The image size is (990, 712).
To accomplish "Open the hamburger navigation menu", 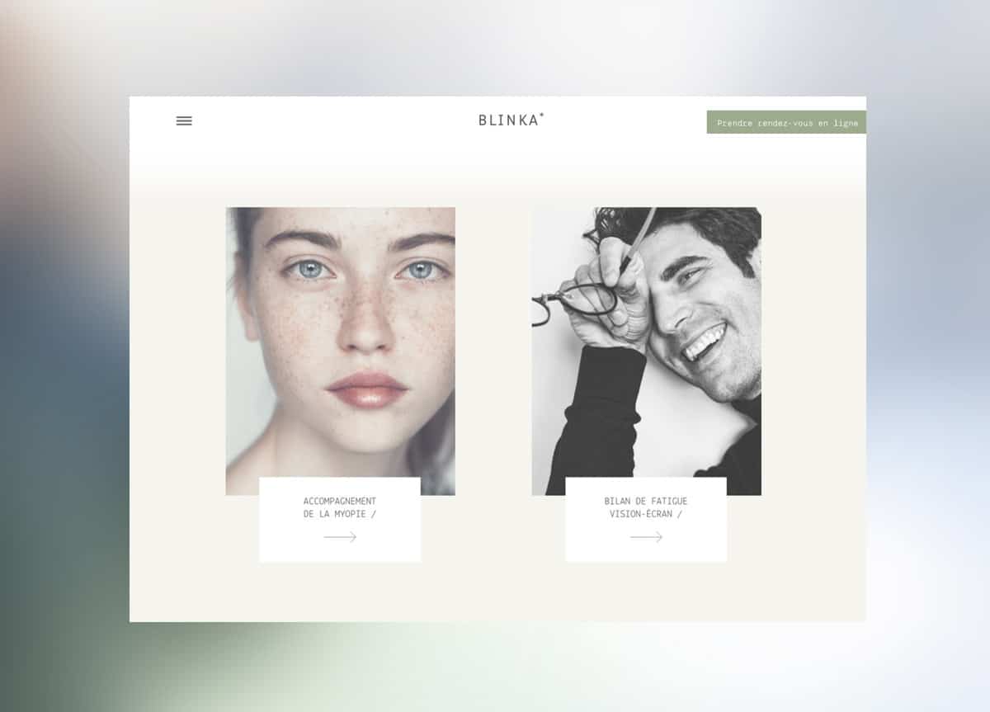I will (x=184, y=120).
